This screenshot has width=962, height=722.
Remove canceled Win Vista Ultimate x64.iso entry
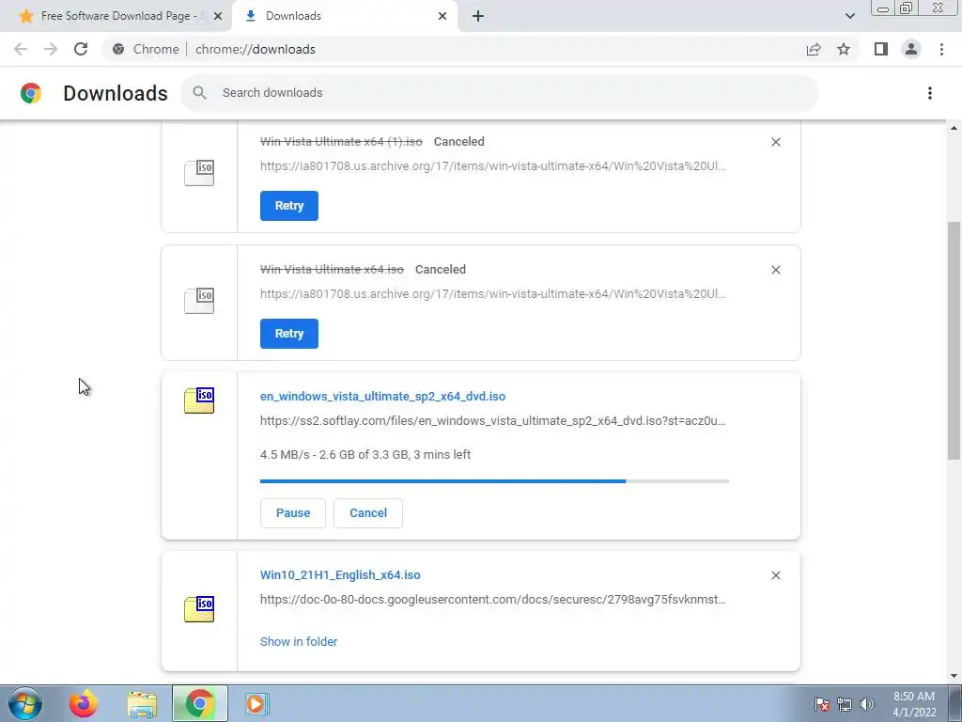pyautogui.click(x=775, y=270)
